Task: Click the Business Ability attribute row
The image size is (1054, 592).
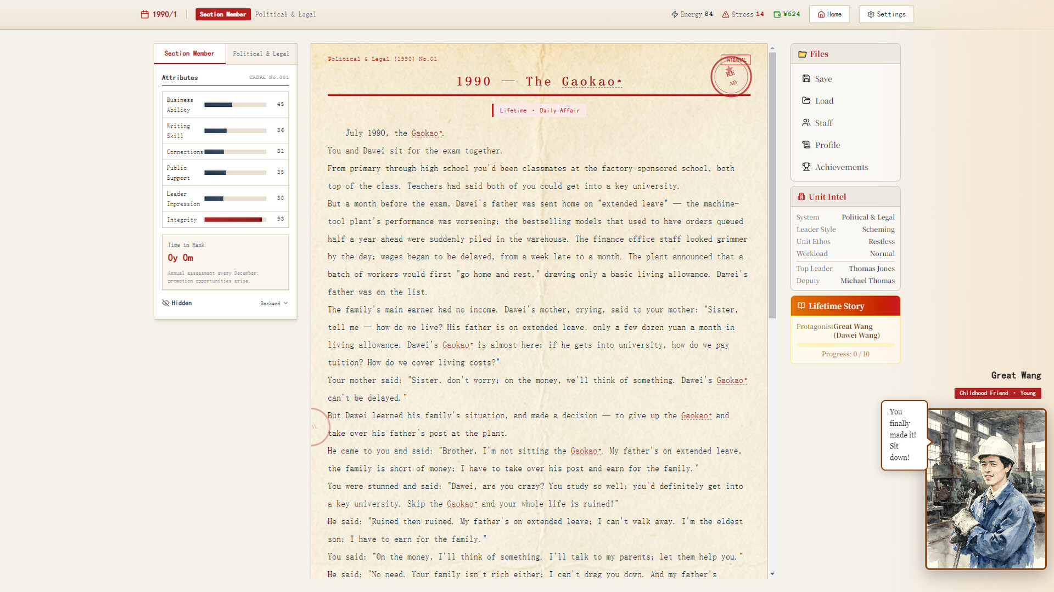Action: tap(225, 105)
